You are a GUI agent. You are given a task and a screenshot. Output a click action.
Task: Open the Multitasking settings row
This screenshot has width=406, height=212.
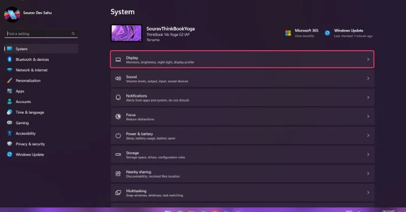(242, 193)
